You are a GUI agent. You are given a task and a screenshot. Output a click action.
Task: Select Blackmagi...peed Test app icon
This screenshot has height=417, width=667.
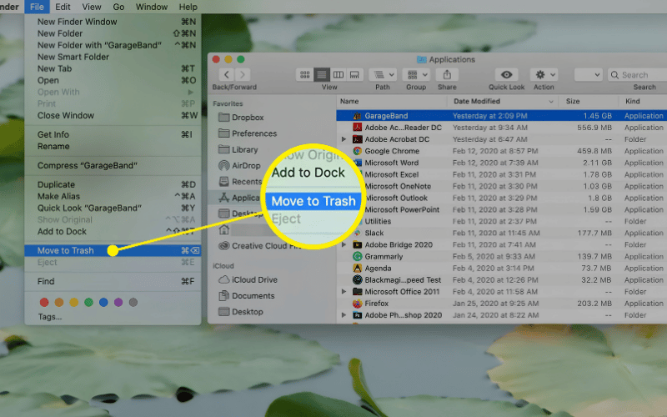pos(358,280)
